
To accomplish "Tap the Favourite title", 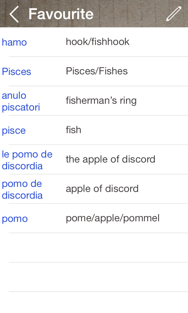I will pyautogui.click(x=61, y=14).
